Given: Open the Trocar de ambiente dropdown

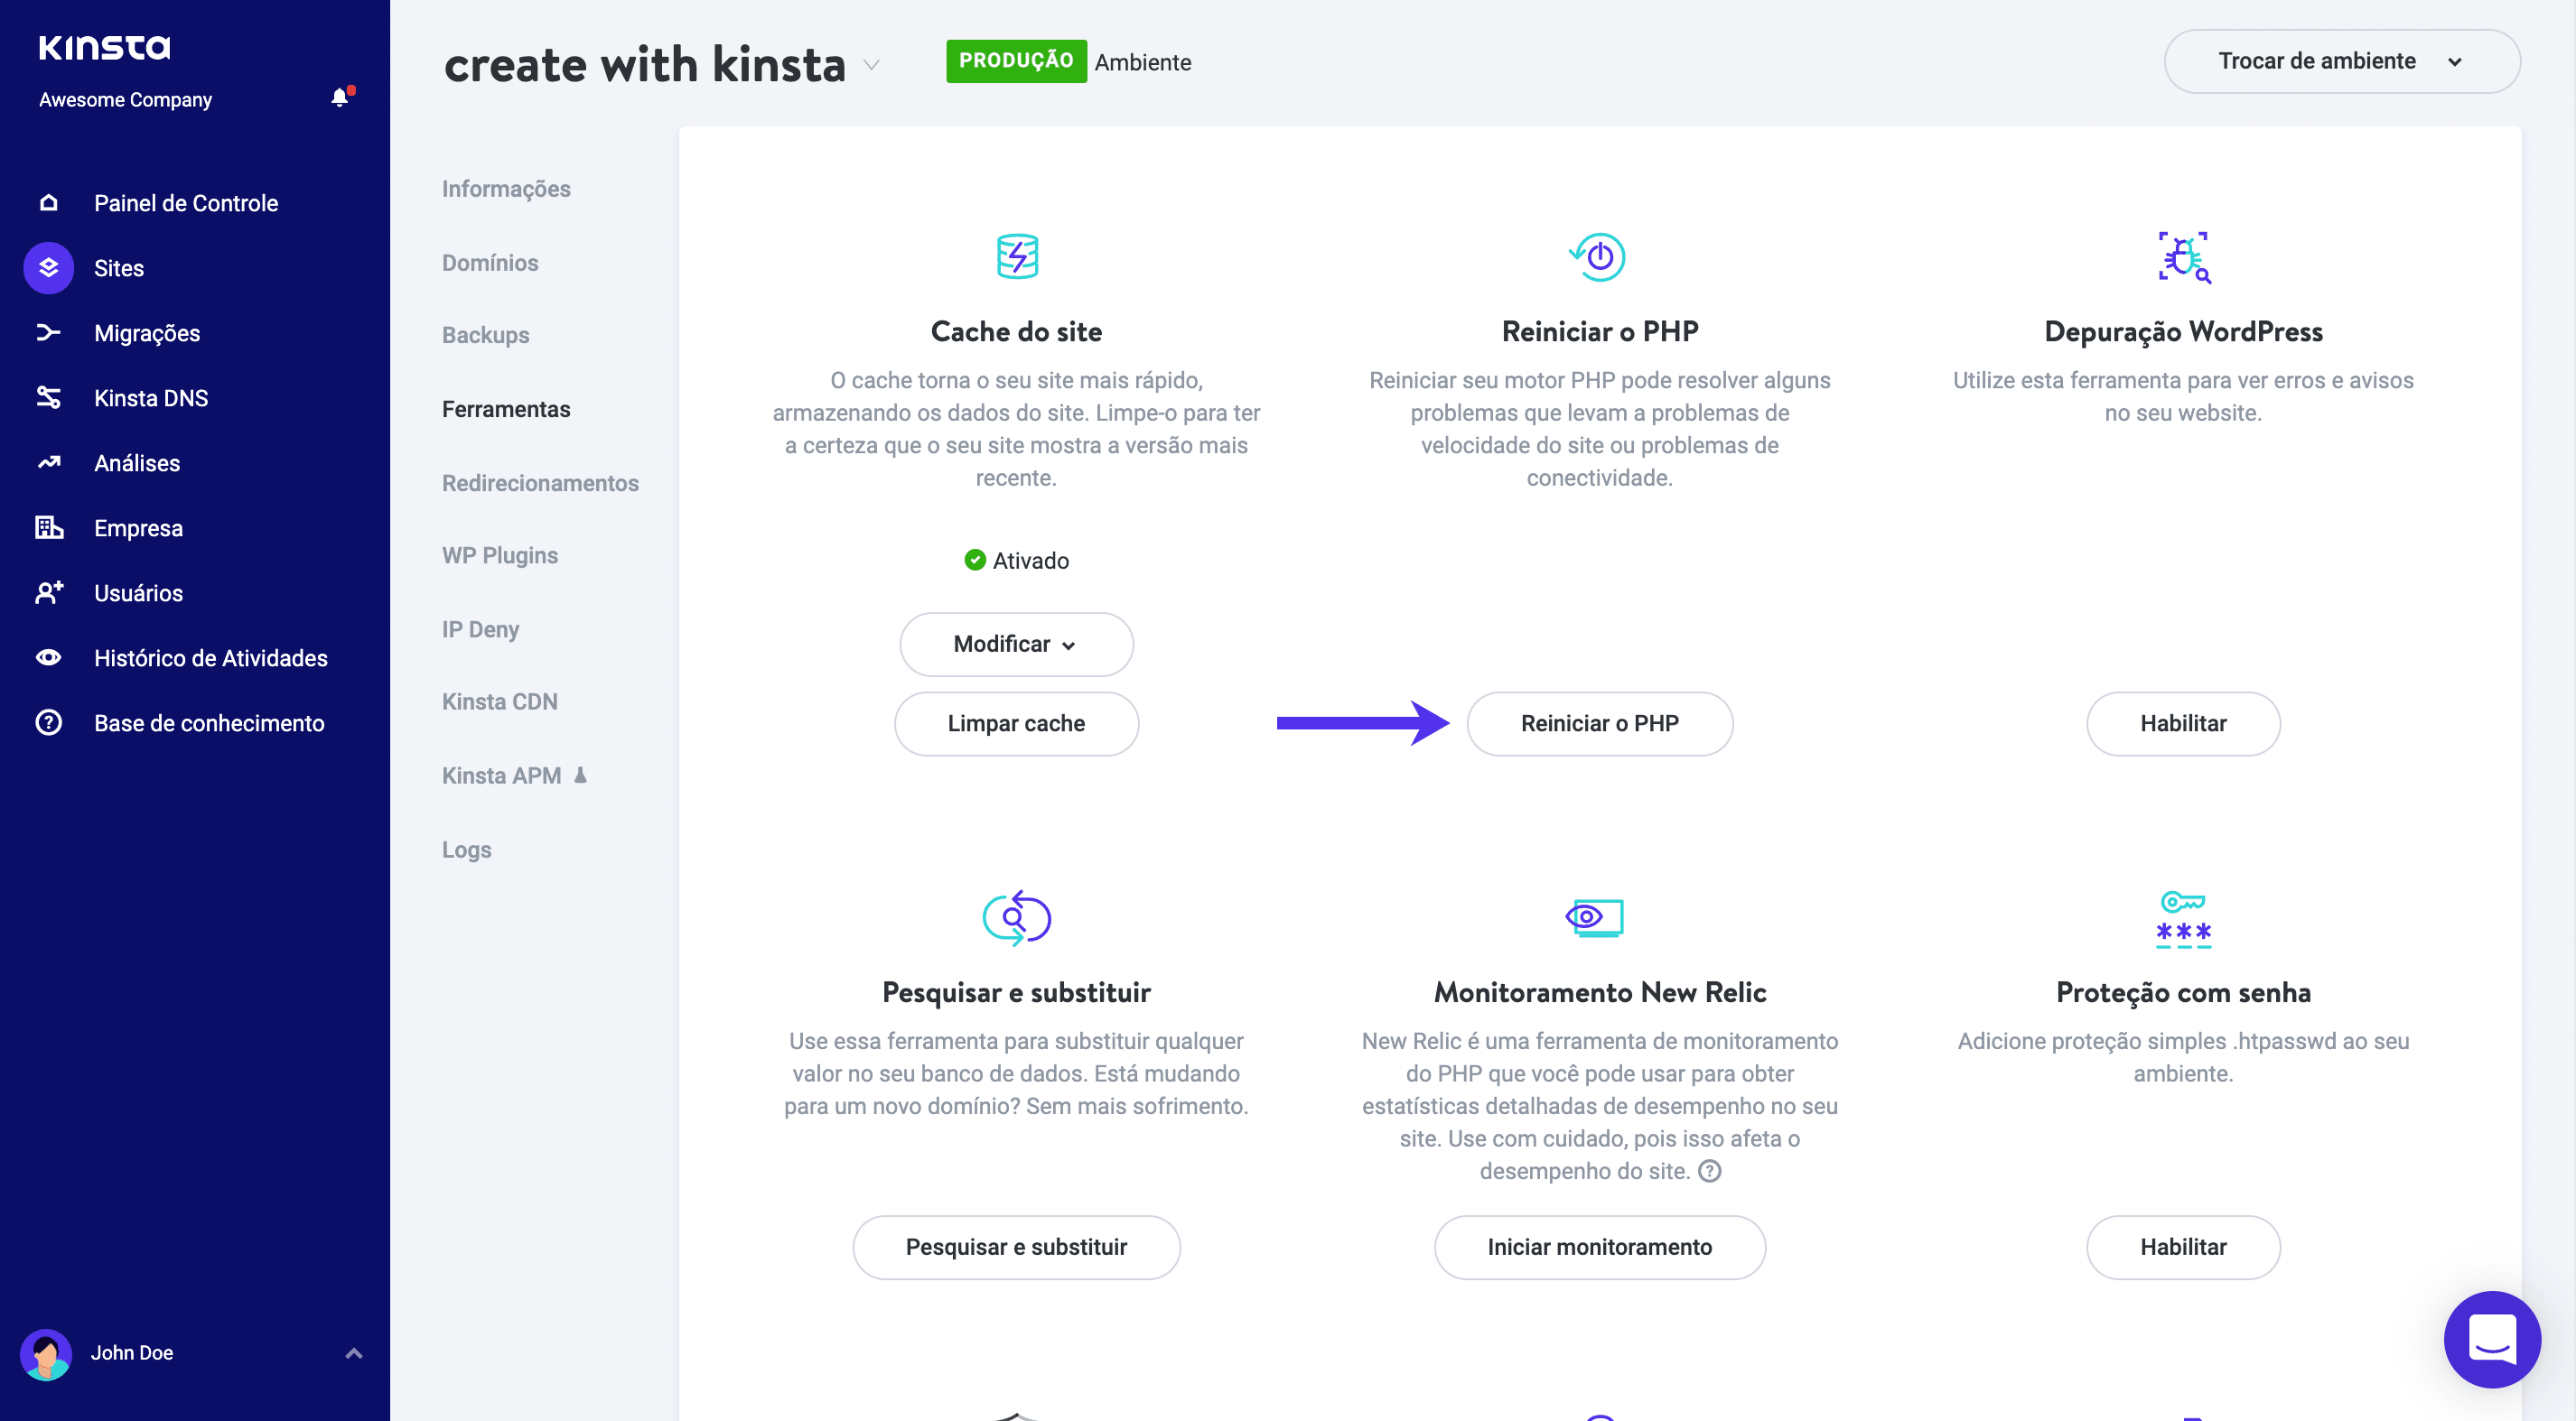Looking at the screenshot, I should point(2341,61).
